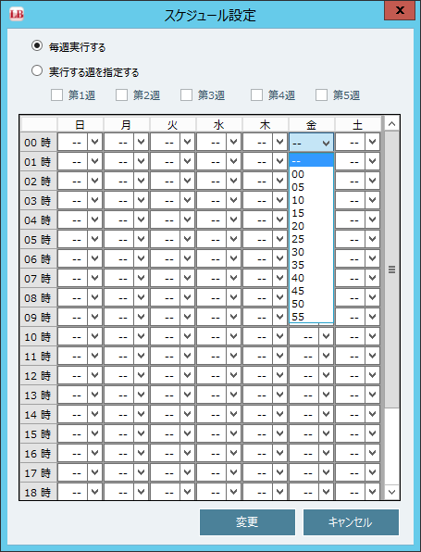Open Wednesday 12時 minute dropdown
The height and width of the screenshot is (552, 421).
coord(218,376)
